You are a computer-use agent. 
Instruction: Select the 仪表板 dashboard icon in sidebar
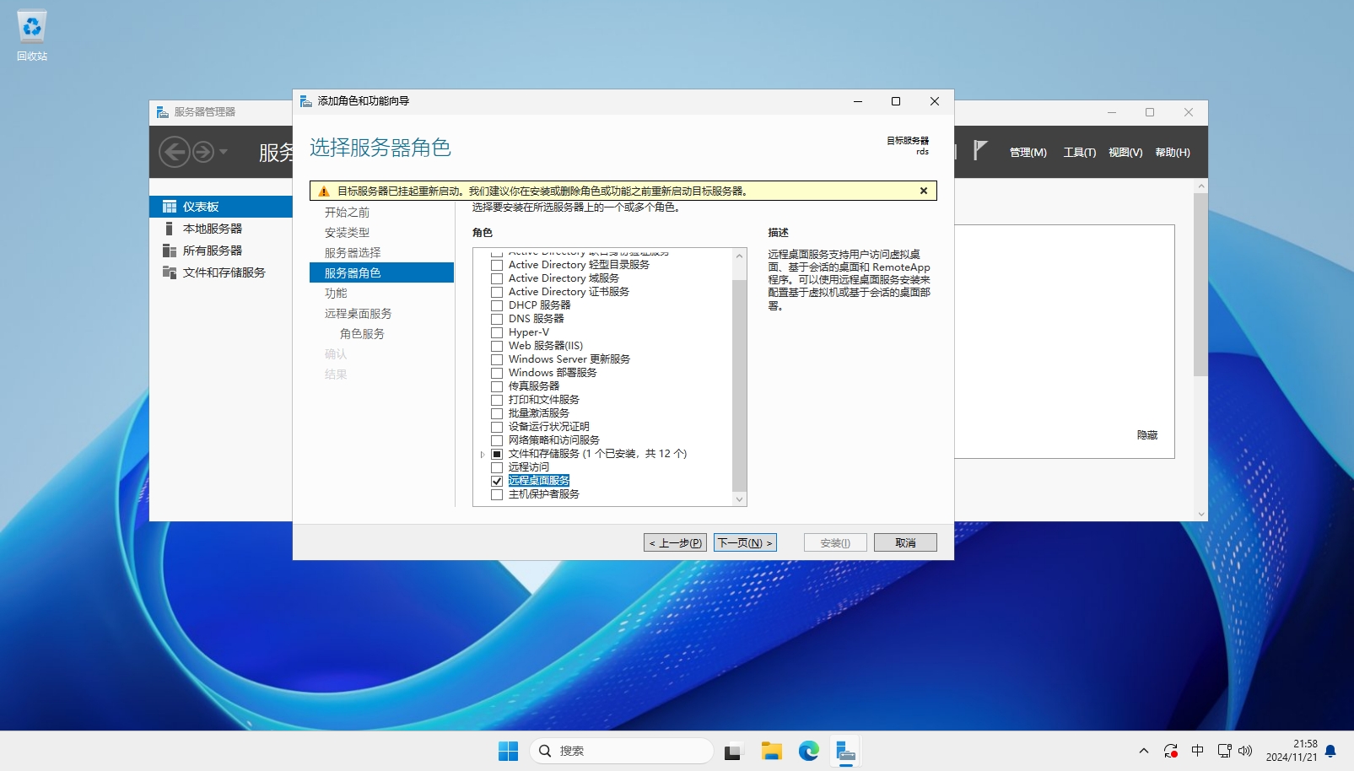(x=170, y=207)
